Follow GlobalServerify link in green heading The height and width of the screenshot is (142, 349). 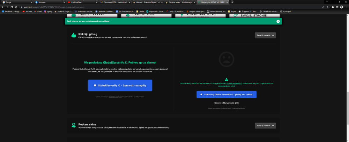click(115, 63)
